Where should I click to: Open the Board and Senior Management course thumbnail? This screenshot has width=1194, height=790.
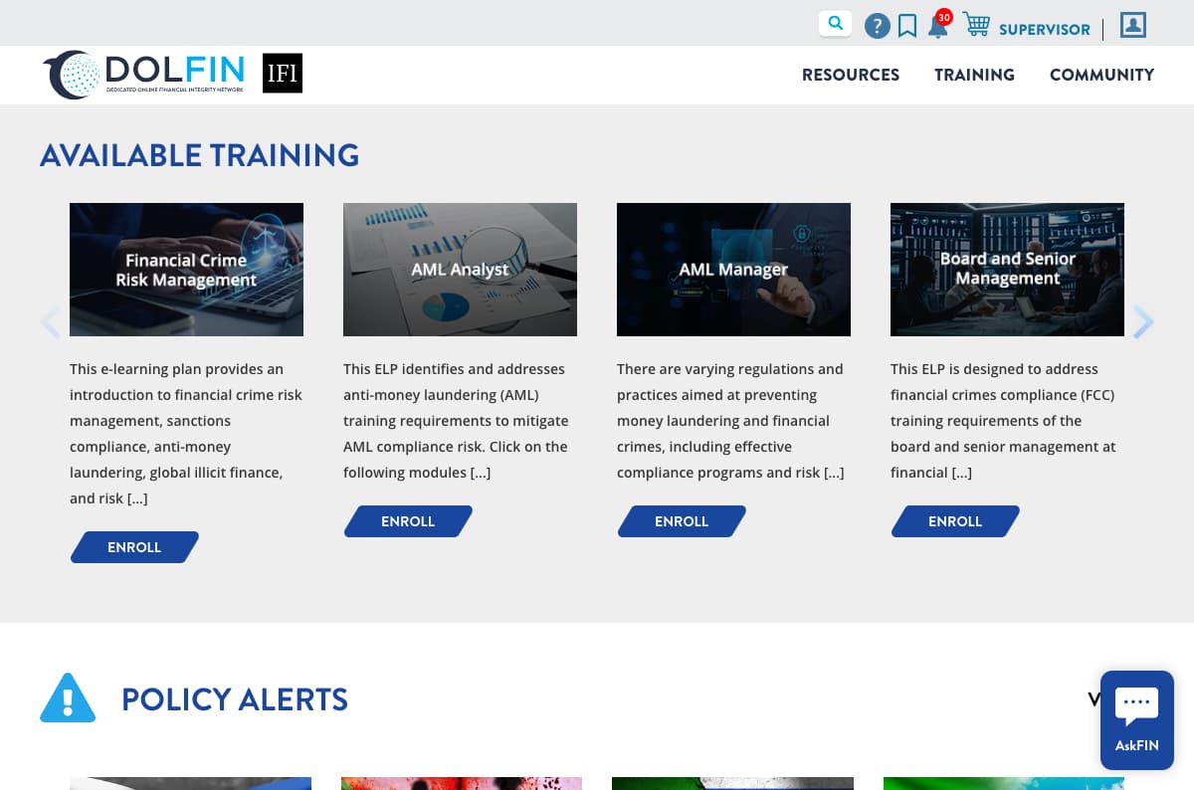[x=1007, y=269]
